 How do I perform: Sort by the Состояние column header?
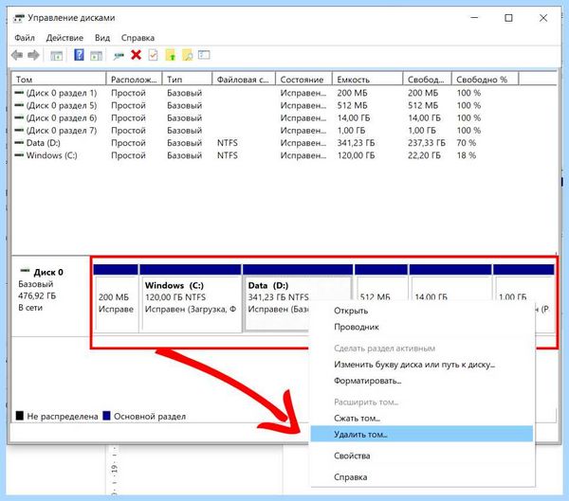[303, 79]
